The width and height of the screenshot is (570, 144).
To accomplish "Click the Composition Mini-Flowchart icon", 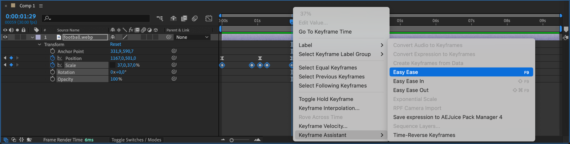I will pyautogui.click(x=159, y=18).
